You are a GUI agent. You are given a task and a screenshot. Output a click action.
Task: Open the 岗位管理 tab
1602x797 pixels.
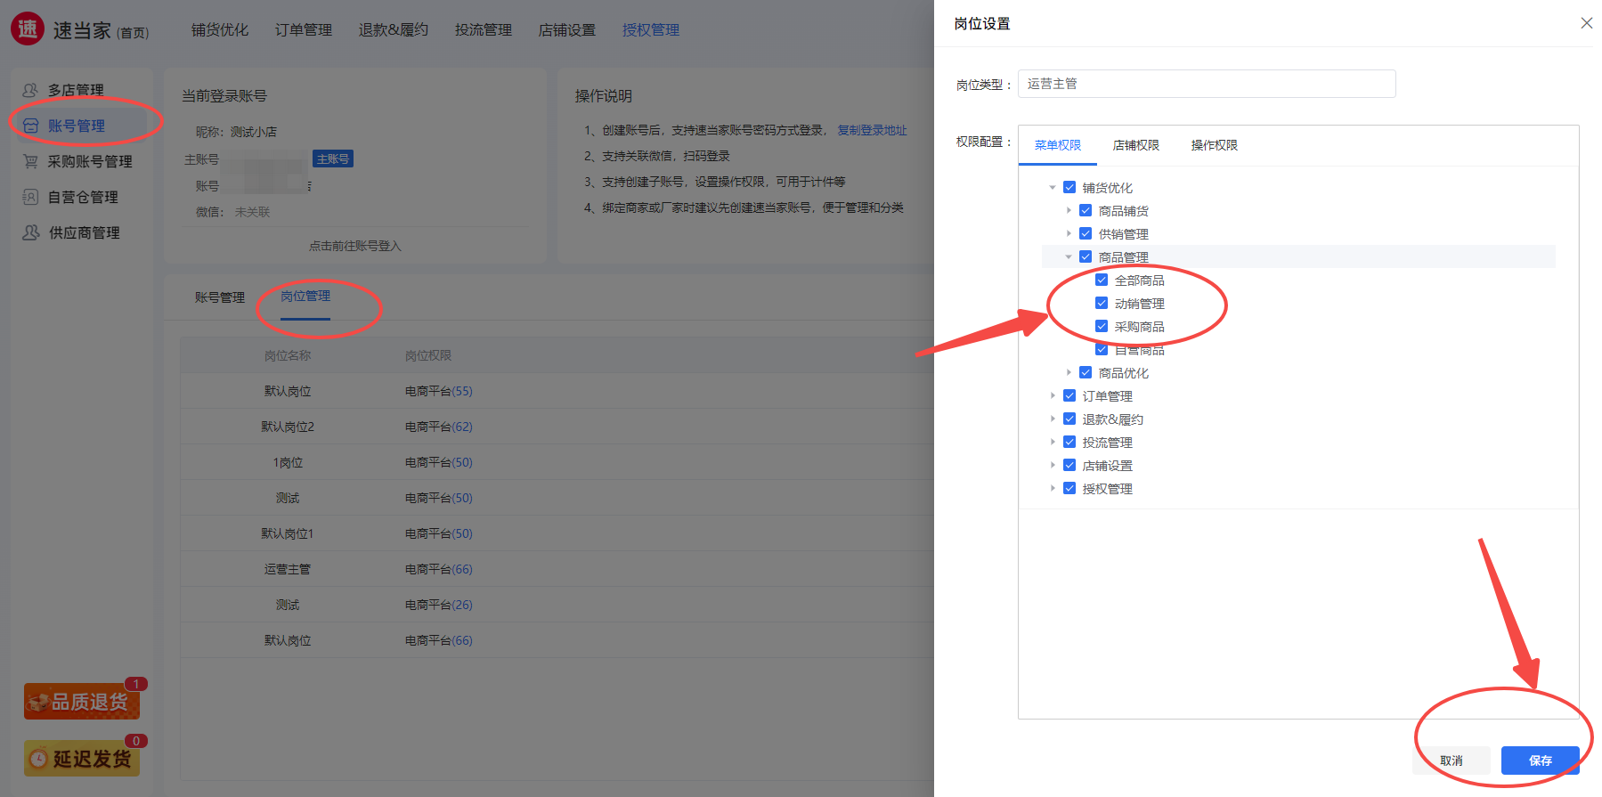(305, 296)
